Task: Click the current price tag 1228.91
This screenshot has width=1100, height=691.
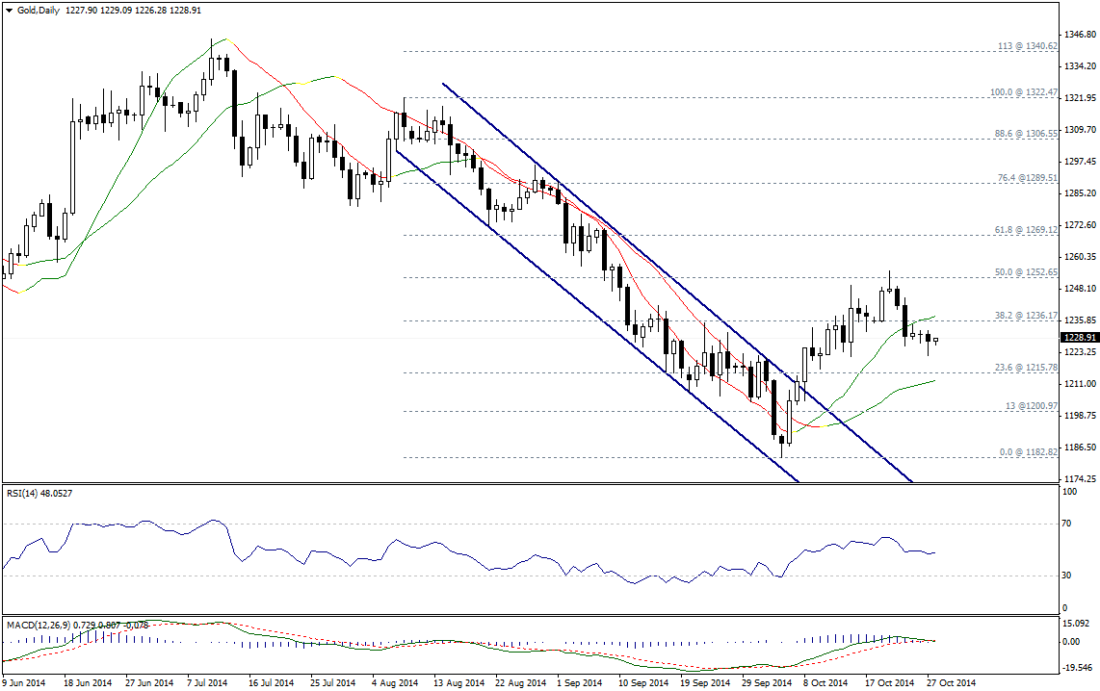Action: pyautogui.click(x=1079, y=337)
